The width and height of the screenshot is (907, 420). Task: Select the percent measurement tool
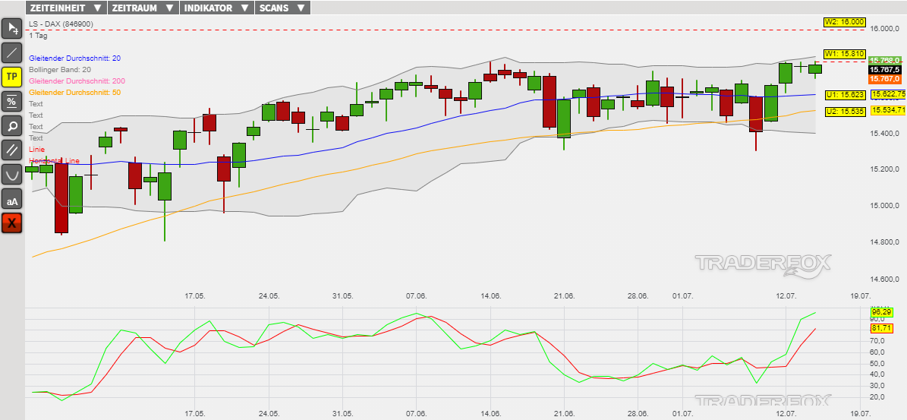pos(12,101)
